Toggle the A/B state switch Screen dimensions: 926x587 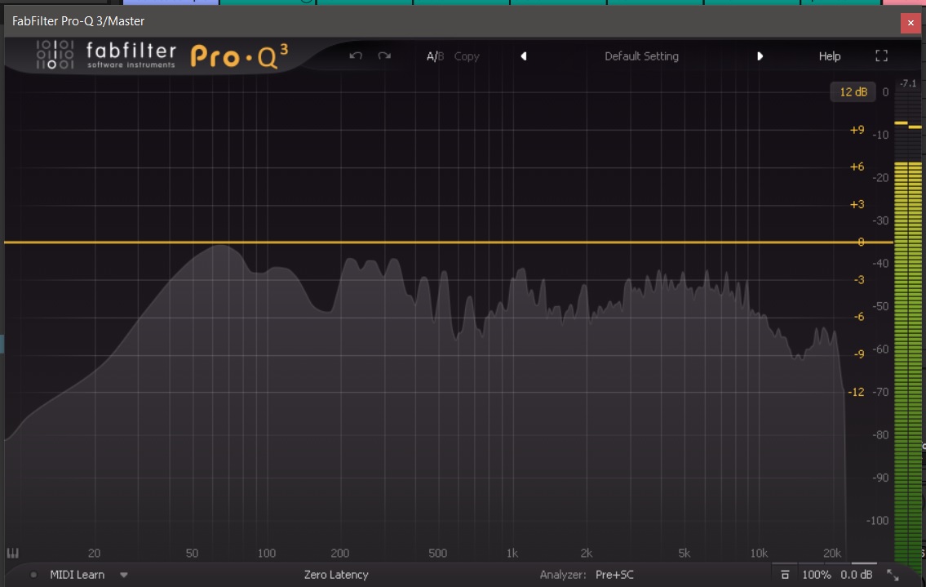click(x=435, y=56)
